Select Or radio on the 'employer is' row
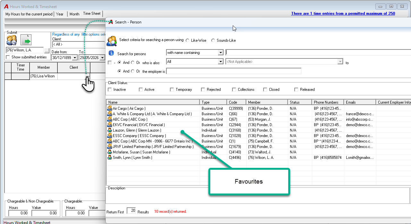Image resolution: width=411 pixels, height=224 pixels. [x=133, y=71]
